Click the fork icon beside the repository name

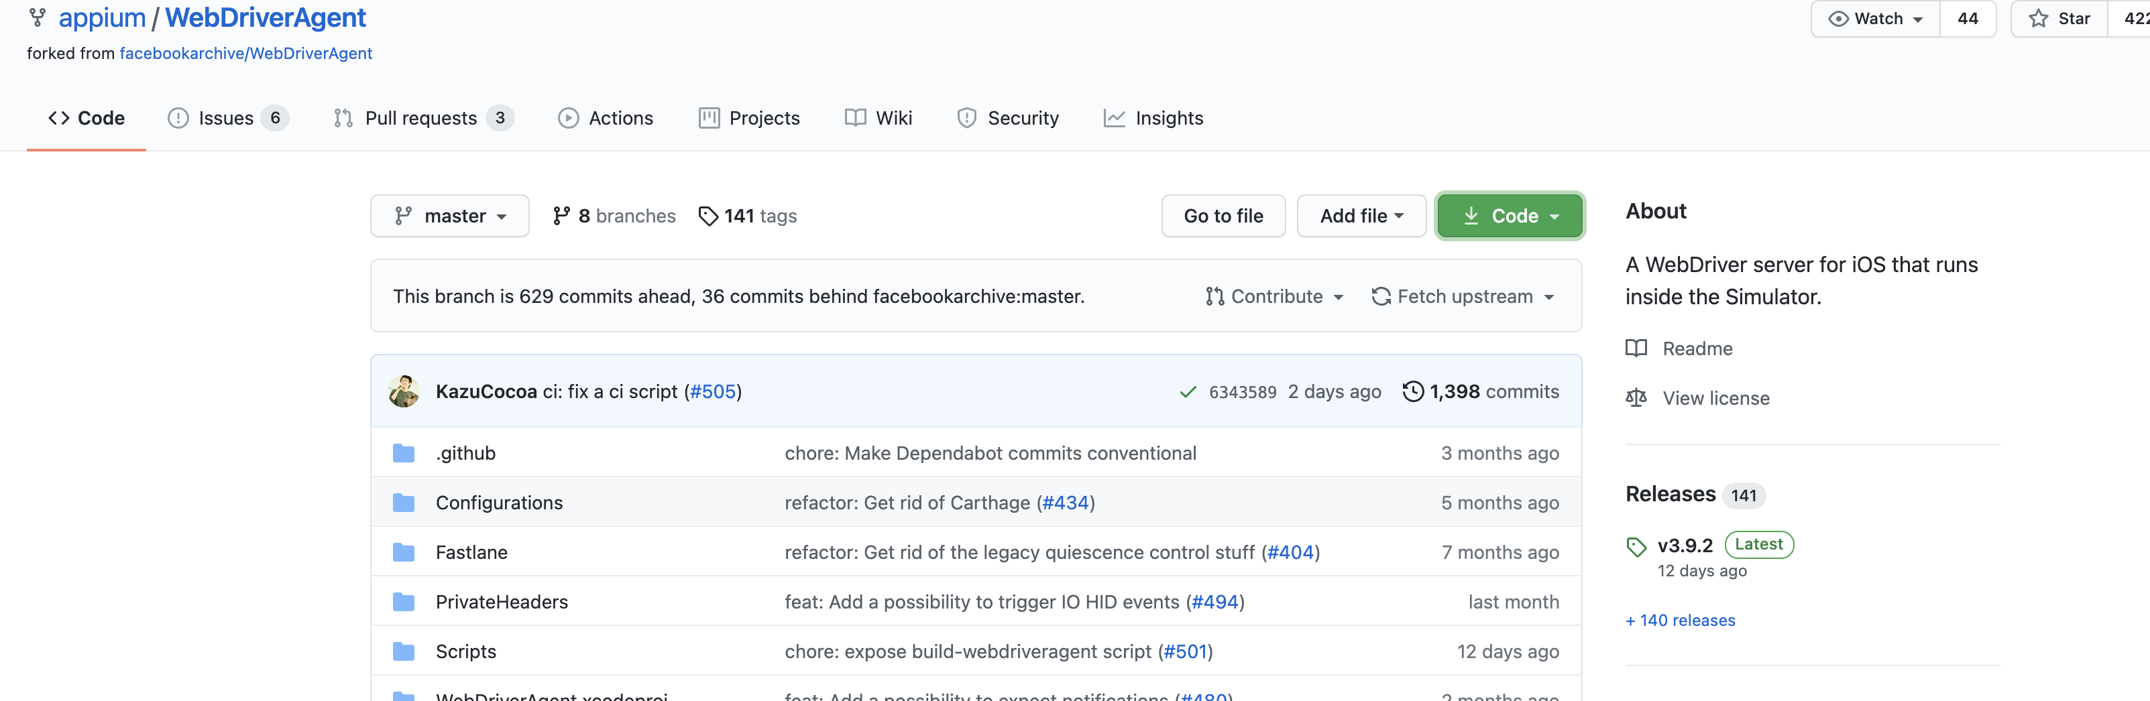38,17
